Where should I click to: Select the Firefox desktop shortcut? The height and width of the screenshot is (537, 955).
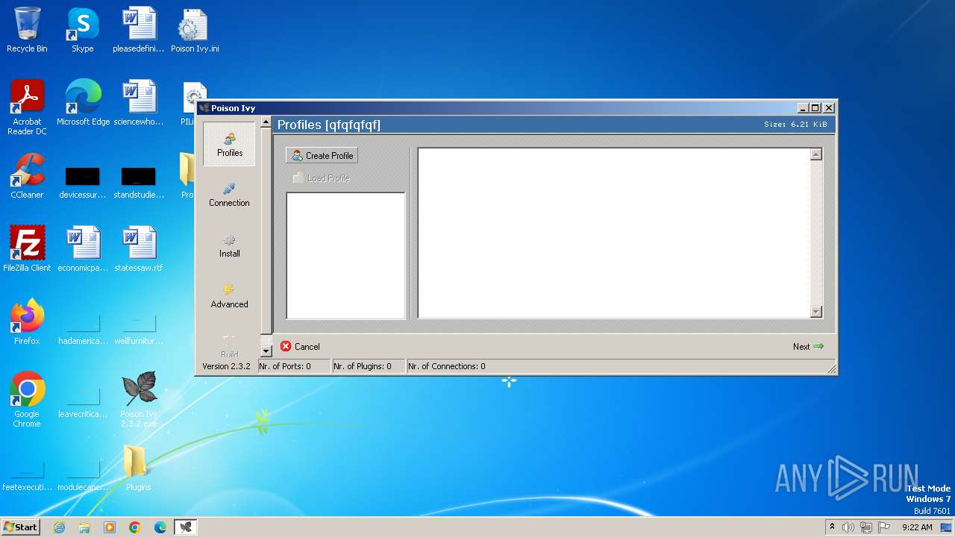(27, 323)
